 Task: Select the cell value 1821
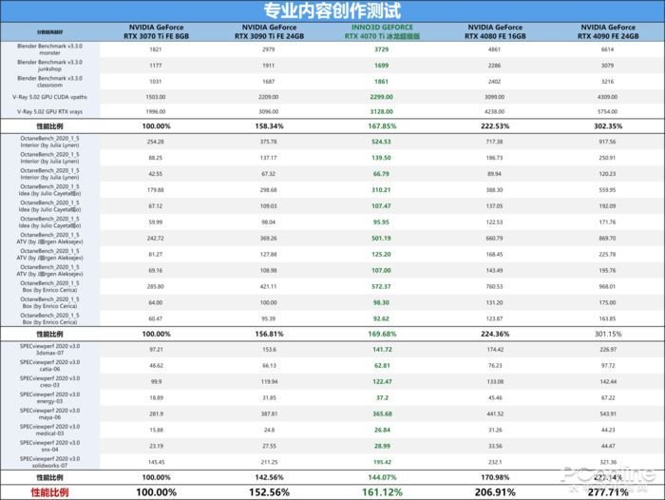(x=156, y=49)
